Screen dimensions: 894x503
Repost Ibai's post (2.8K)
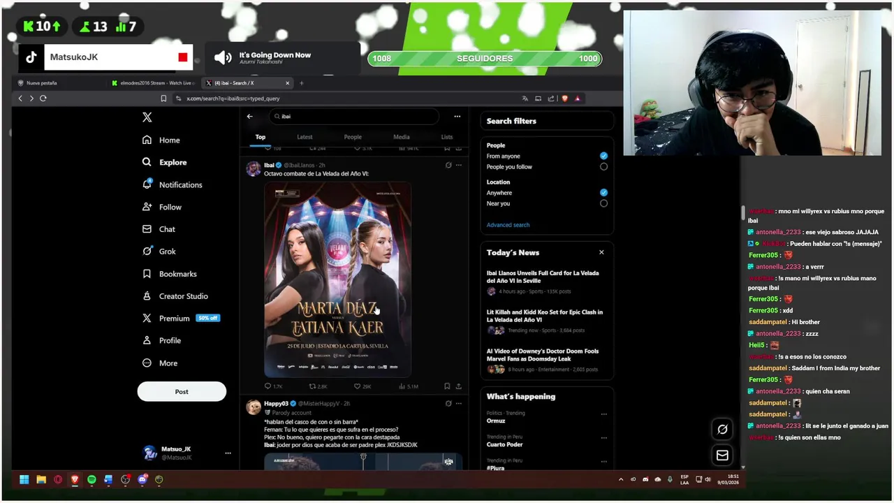(318, 386)
